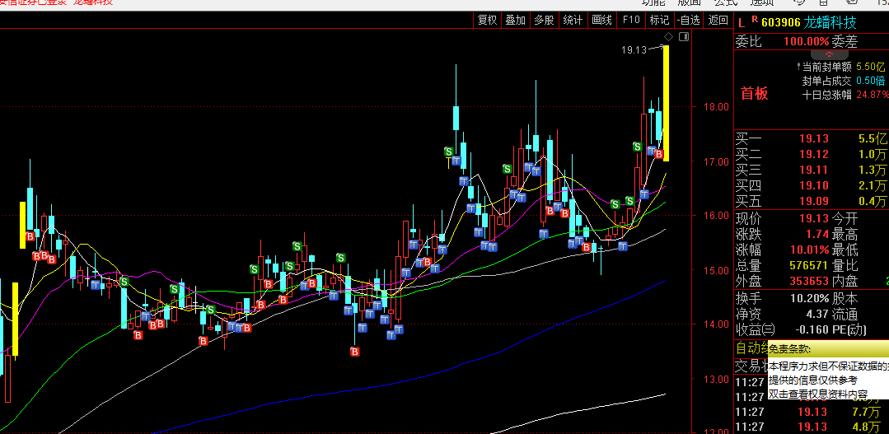
Task: Click the 现价 19.13 value
Action: (x=813, y=219)
